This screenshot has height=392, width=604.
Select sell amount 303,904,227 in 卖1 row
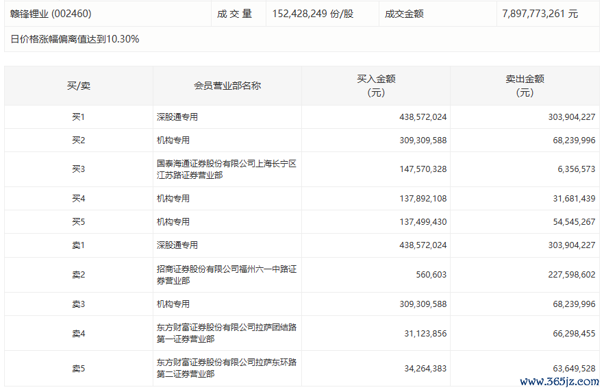tap(572, 245)
